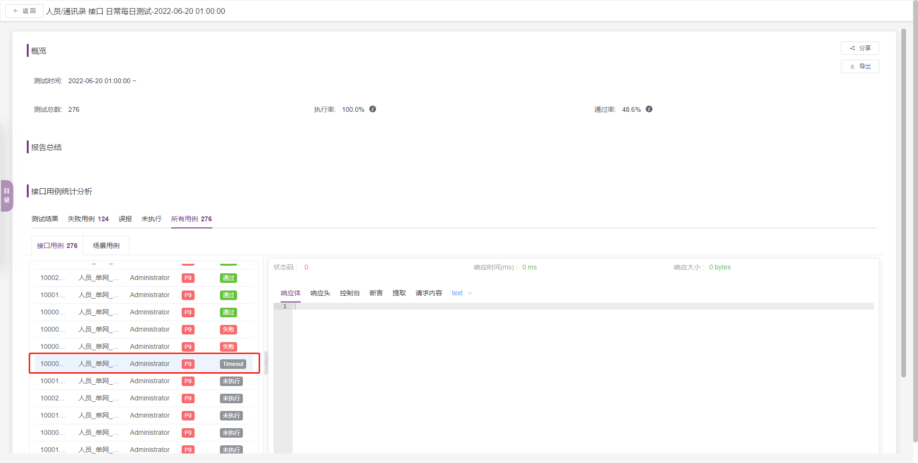
Task: Switch to the 误报 tab
Action: coord(125,219)
